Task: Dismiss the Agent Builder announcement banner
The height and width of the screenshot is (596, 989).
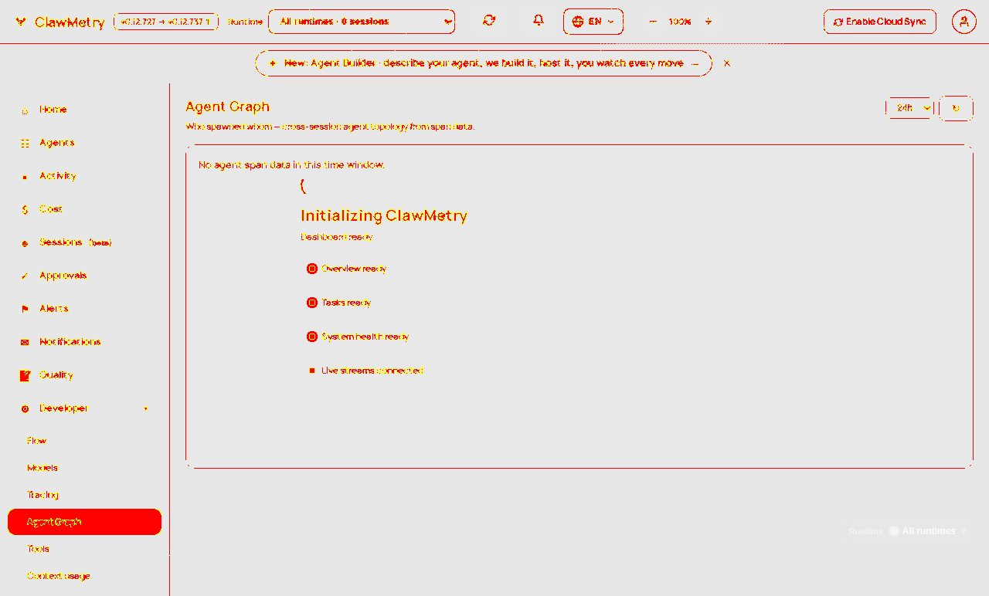Action: click(727, 63)
